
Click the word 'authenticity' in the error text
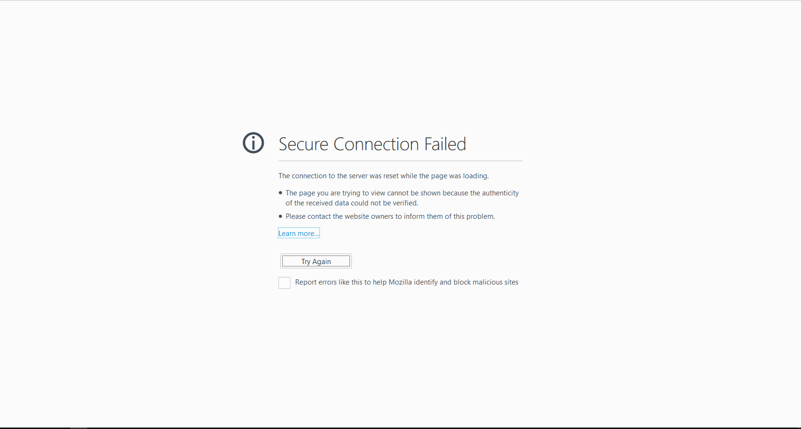500,193
